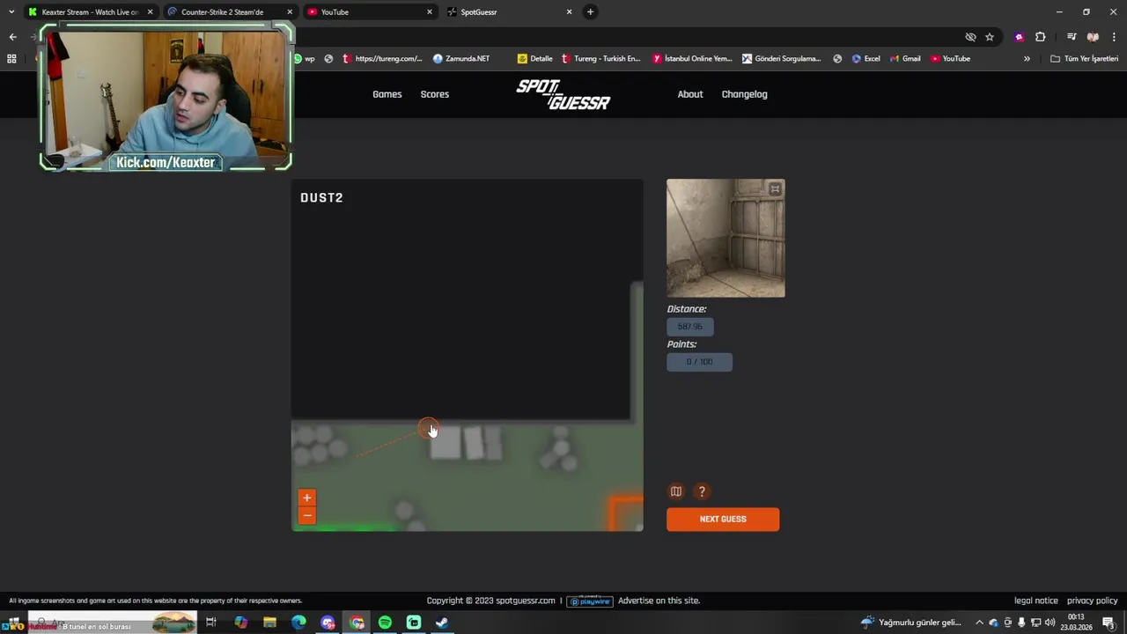Image resolution: width=1127 pixels, height=634 pixels.
Task: Open the map overview icon above Next Guess
Action: click(x=676, y=491)
